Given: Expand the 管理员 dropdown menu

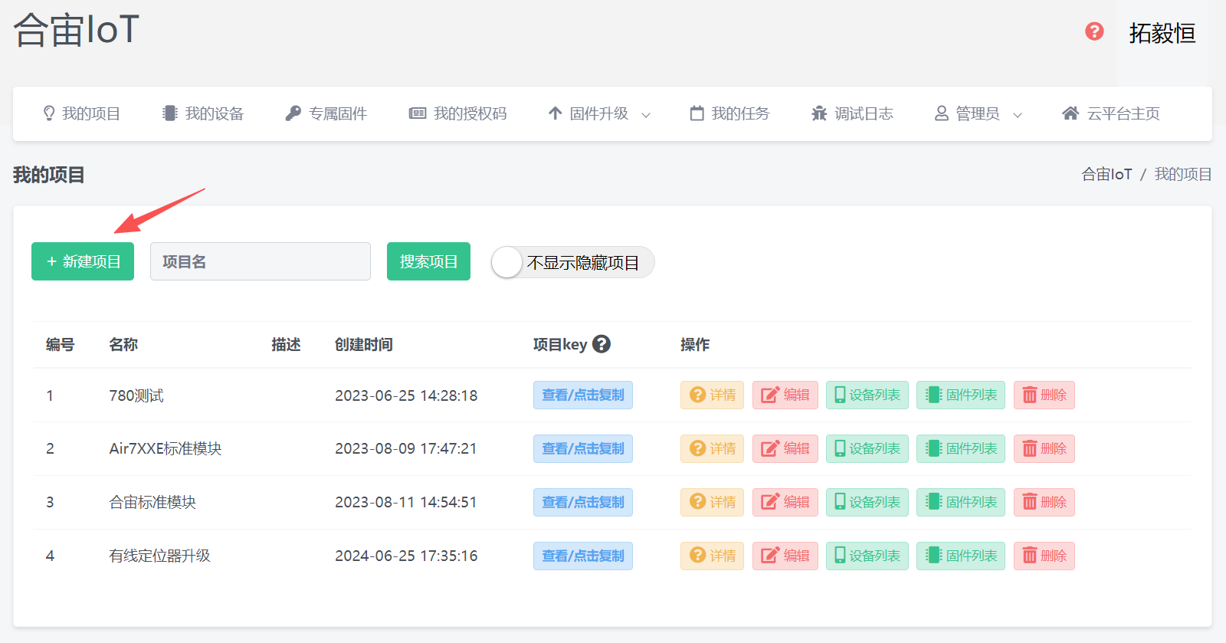Looking at the screenshot, I should point(978,113).
